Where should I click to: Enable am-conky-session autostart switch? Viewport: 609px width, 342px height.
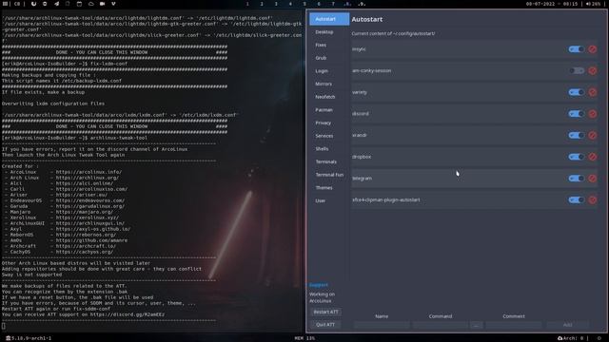click(577, 70)
